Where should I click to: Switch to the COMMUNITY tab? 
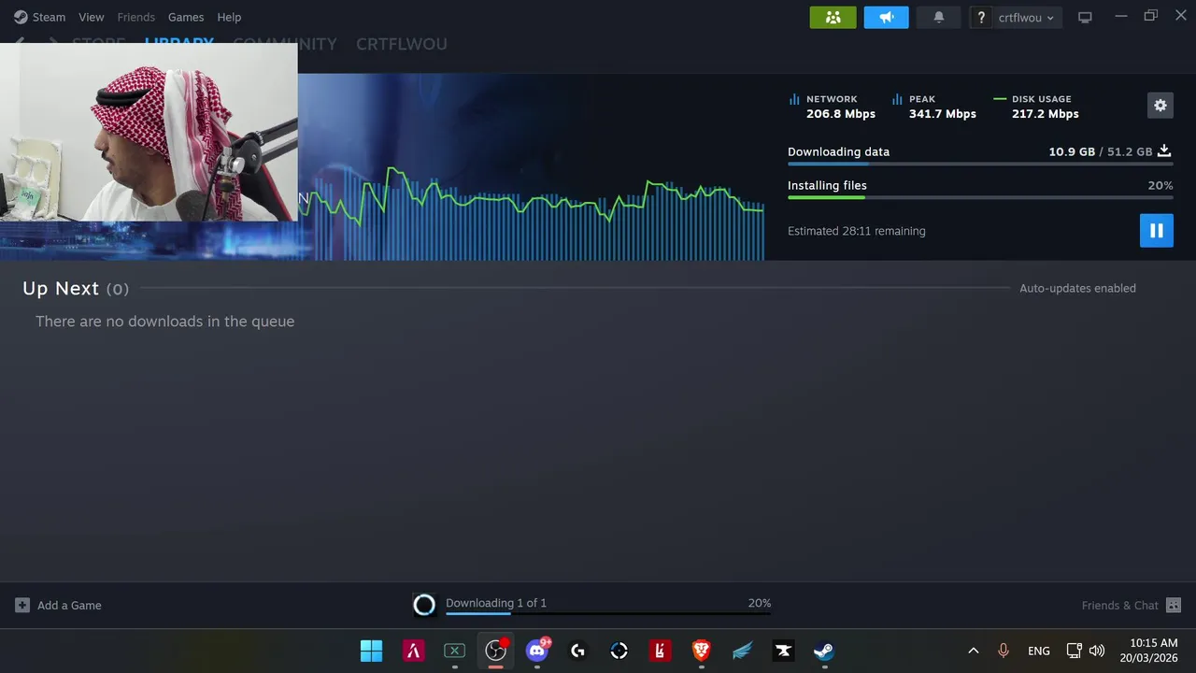point(285,44)
